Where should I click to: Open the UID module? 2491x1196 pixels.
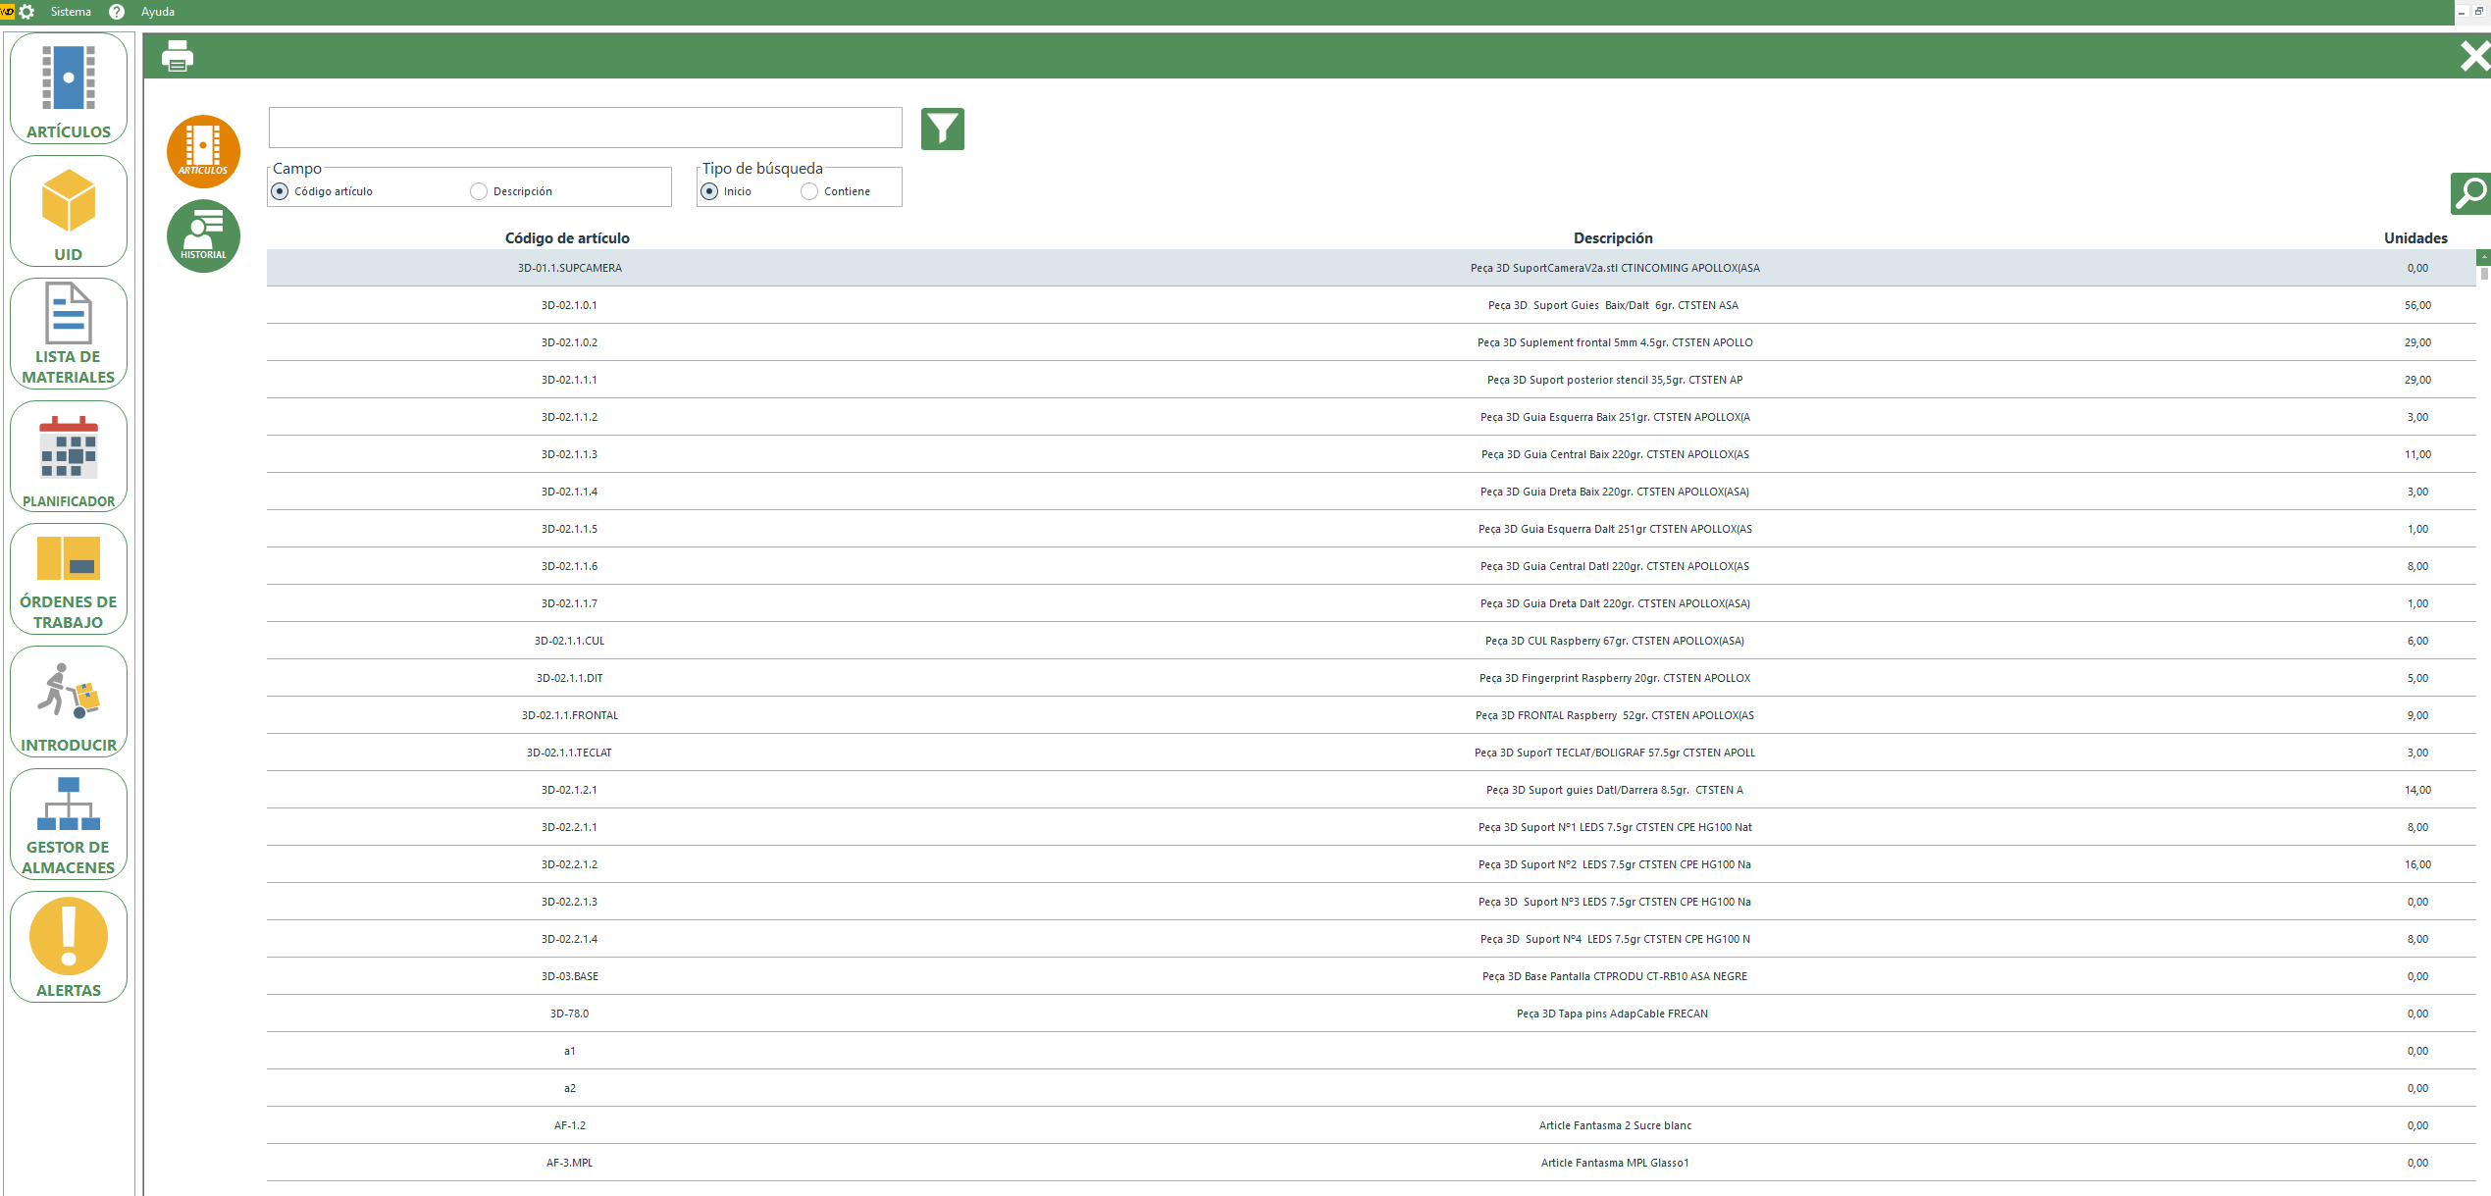point(69,212)
